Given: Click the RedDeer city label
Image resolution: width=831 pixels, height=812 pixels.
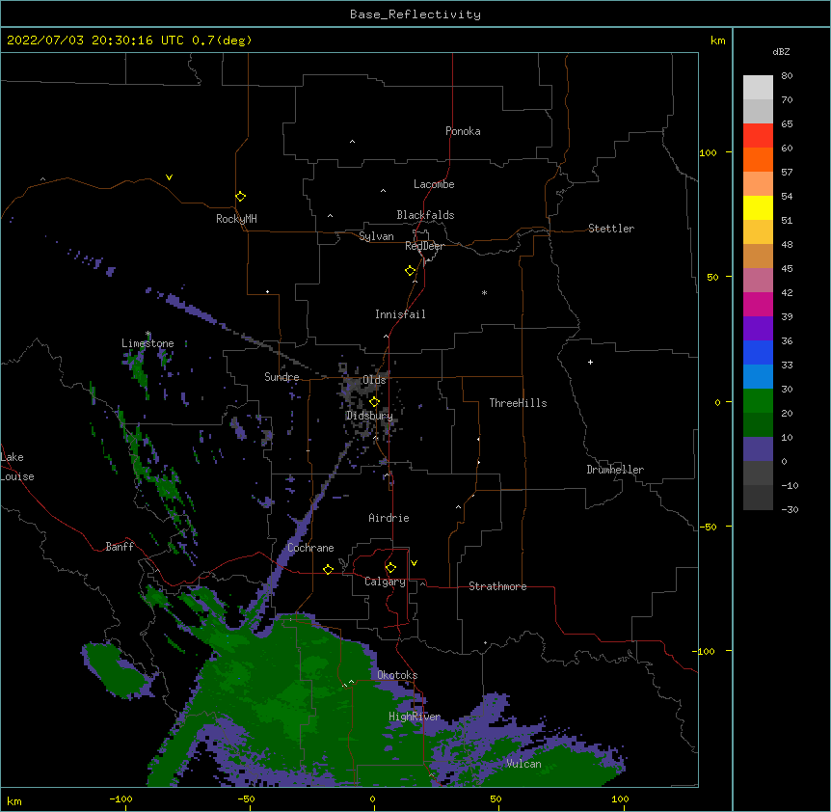Looking at the screenshot, I should pos(424,246).
